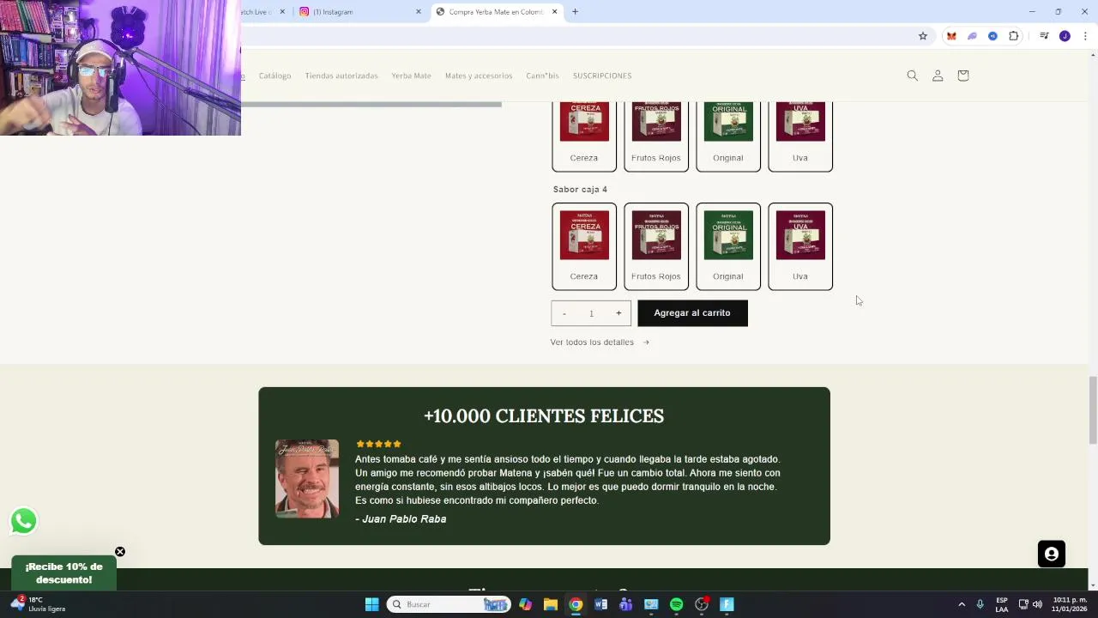The width and height of the screenshot is (1098, 618).
Task: Click the Agregar al carrito button
Action: [x=692, y=313]
